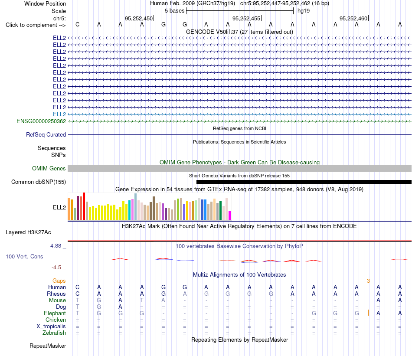Viewport: 412px width, 356px height.
Task: Open 'Repeating Elements by RepeatMasker' track title
Action: pyautogui.click(x=239, y=340)
